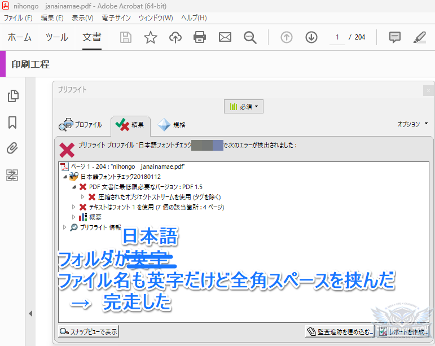
Task: Click the プリフライト panel title
Action: click(x=72, y=89)
